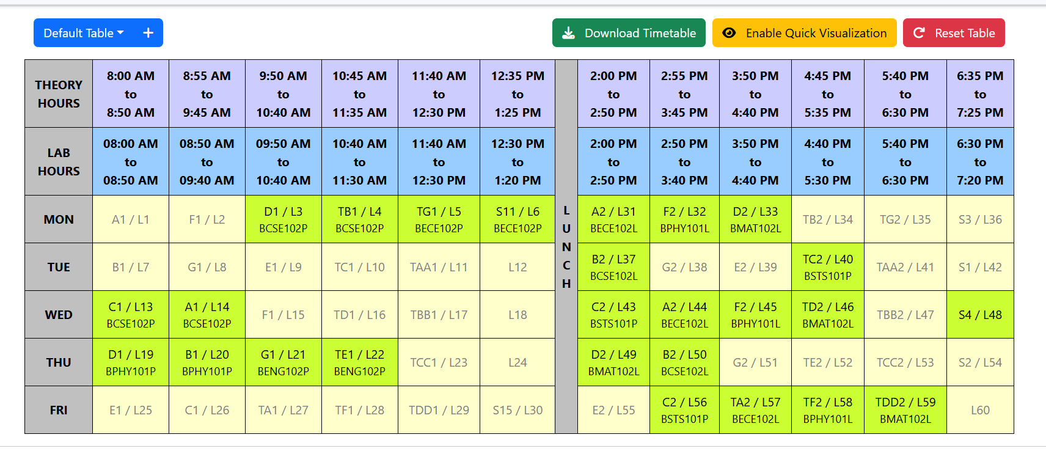This screenshot has width=1046, height=462.
Task: Click the empty L60 slot on Friday
Action: pyautogui.click(x=979, y=410)
